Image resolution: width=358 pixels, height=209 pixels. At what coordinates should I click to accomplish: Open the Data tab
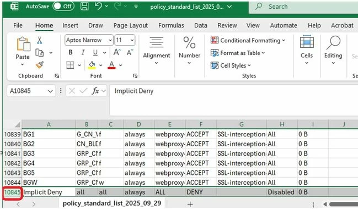(201, 25)
